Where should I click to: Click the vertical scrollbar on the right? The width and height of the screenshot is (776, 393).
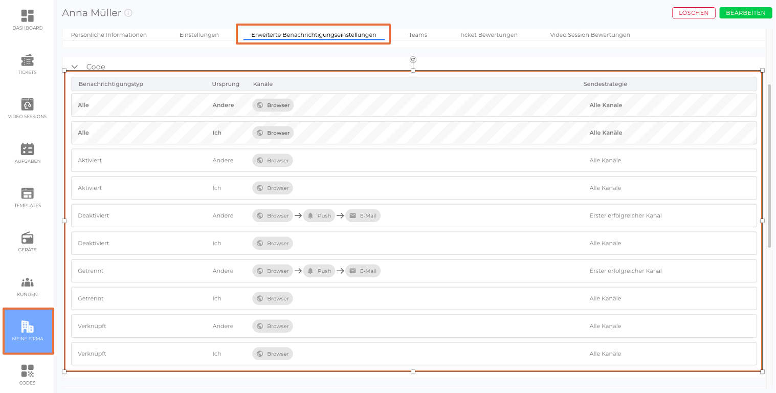pyautogui.click(x=769, y=164)
